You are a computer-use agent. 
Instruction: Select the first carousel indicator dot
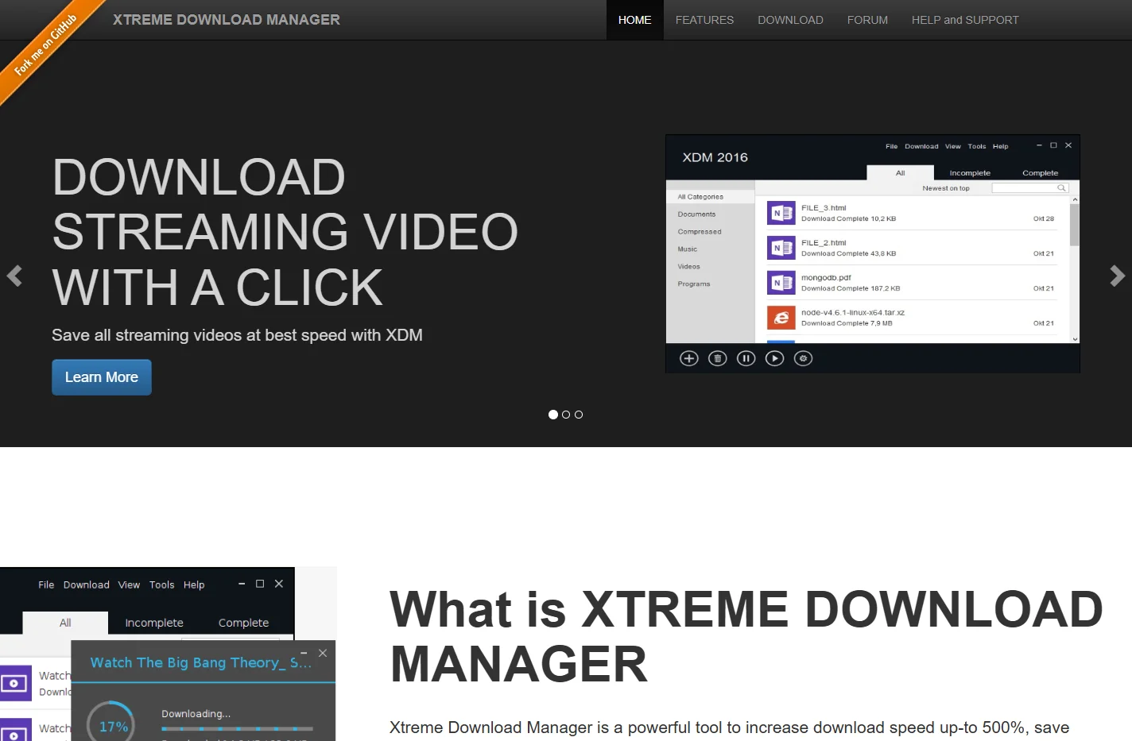point(553,415)
